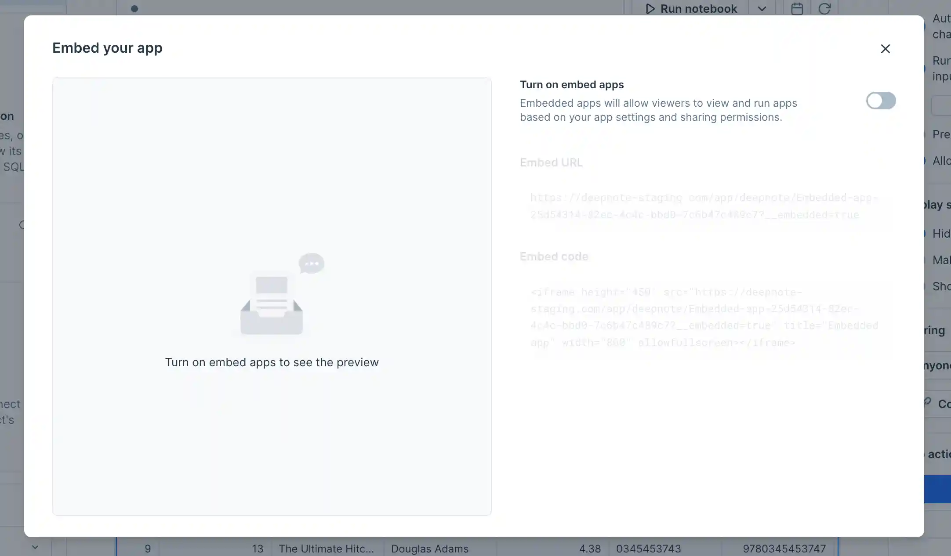Click the Embed code iframe snippet
Viewport: 951px width, 556px height.
(703, 317)
